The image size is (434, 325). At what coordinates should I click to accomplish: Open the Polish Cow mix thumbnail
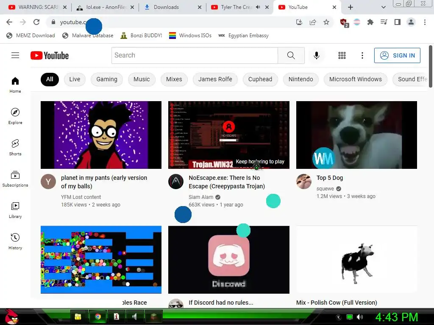[x=356, y=260]
